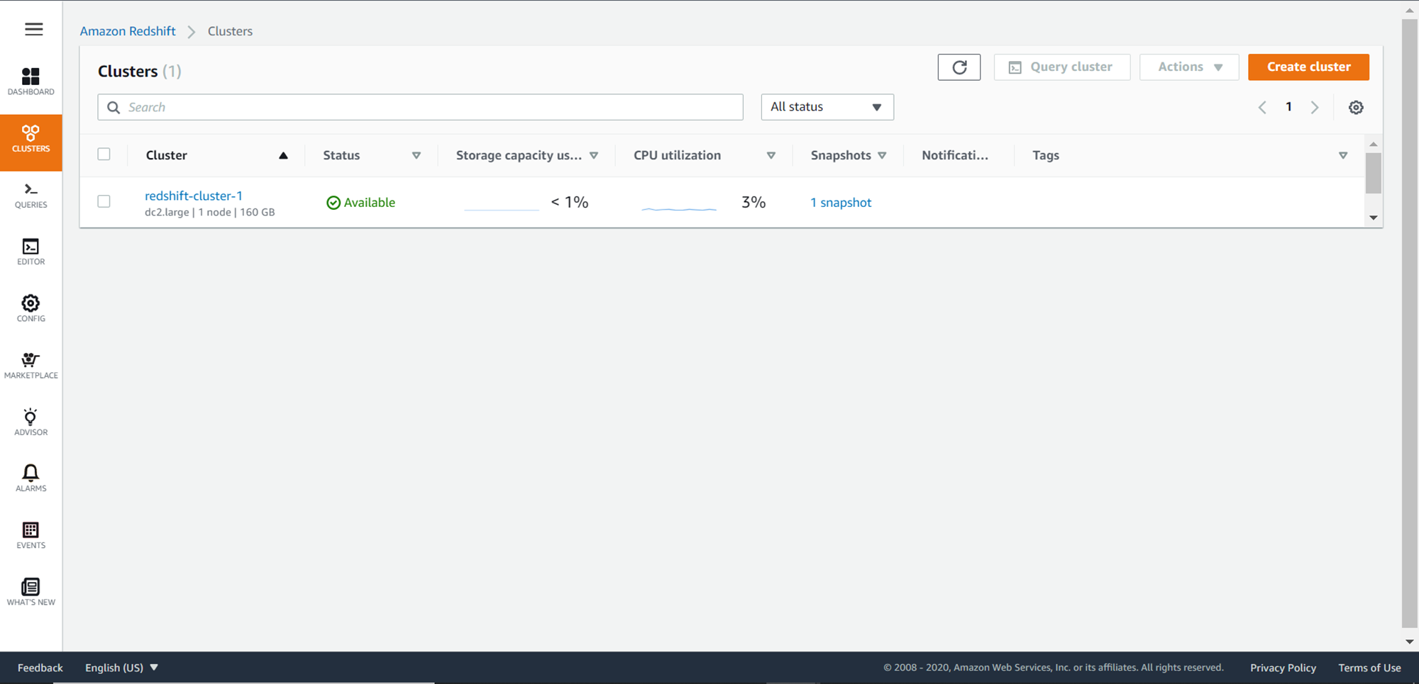Image resolution: width=1419 pixels, height=684 pixels.
Task: Refresh the clusters list
Action: (959, 67)
